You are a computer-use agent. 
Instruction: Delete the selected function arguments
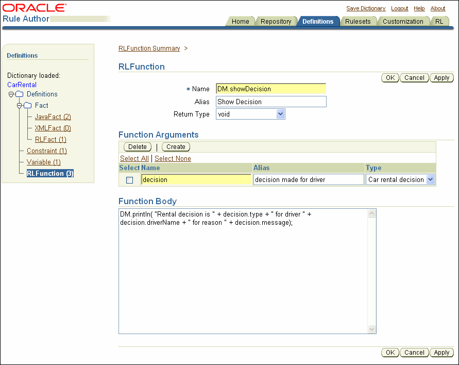137,146
